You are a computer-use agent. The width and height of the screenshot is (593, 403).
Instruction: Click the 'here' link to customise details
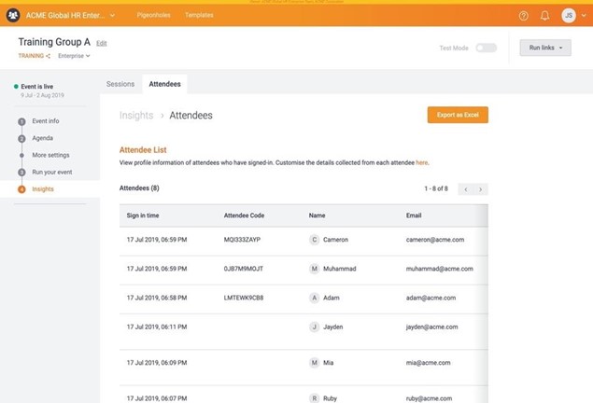pos(422,162)
